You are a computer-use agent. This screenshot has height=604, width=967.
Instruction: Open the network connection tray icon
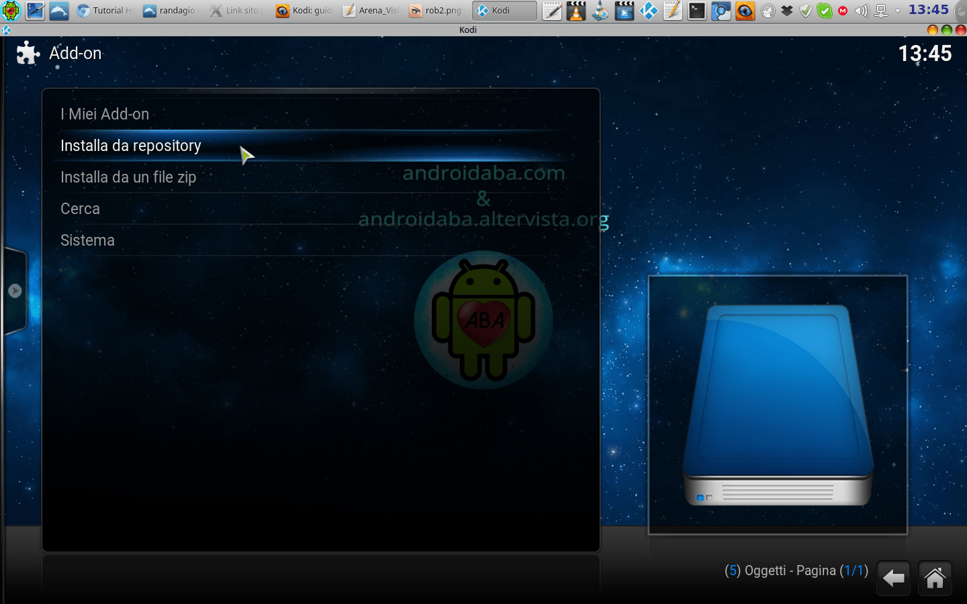(x=881, y=10)
